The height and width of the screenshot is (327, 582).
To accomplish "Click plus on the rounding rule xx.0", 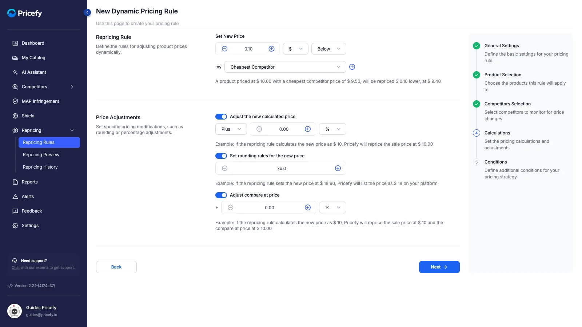I will coord(338,168).
